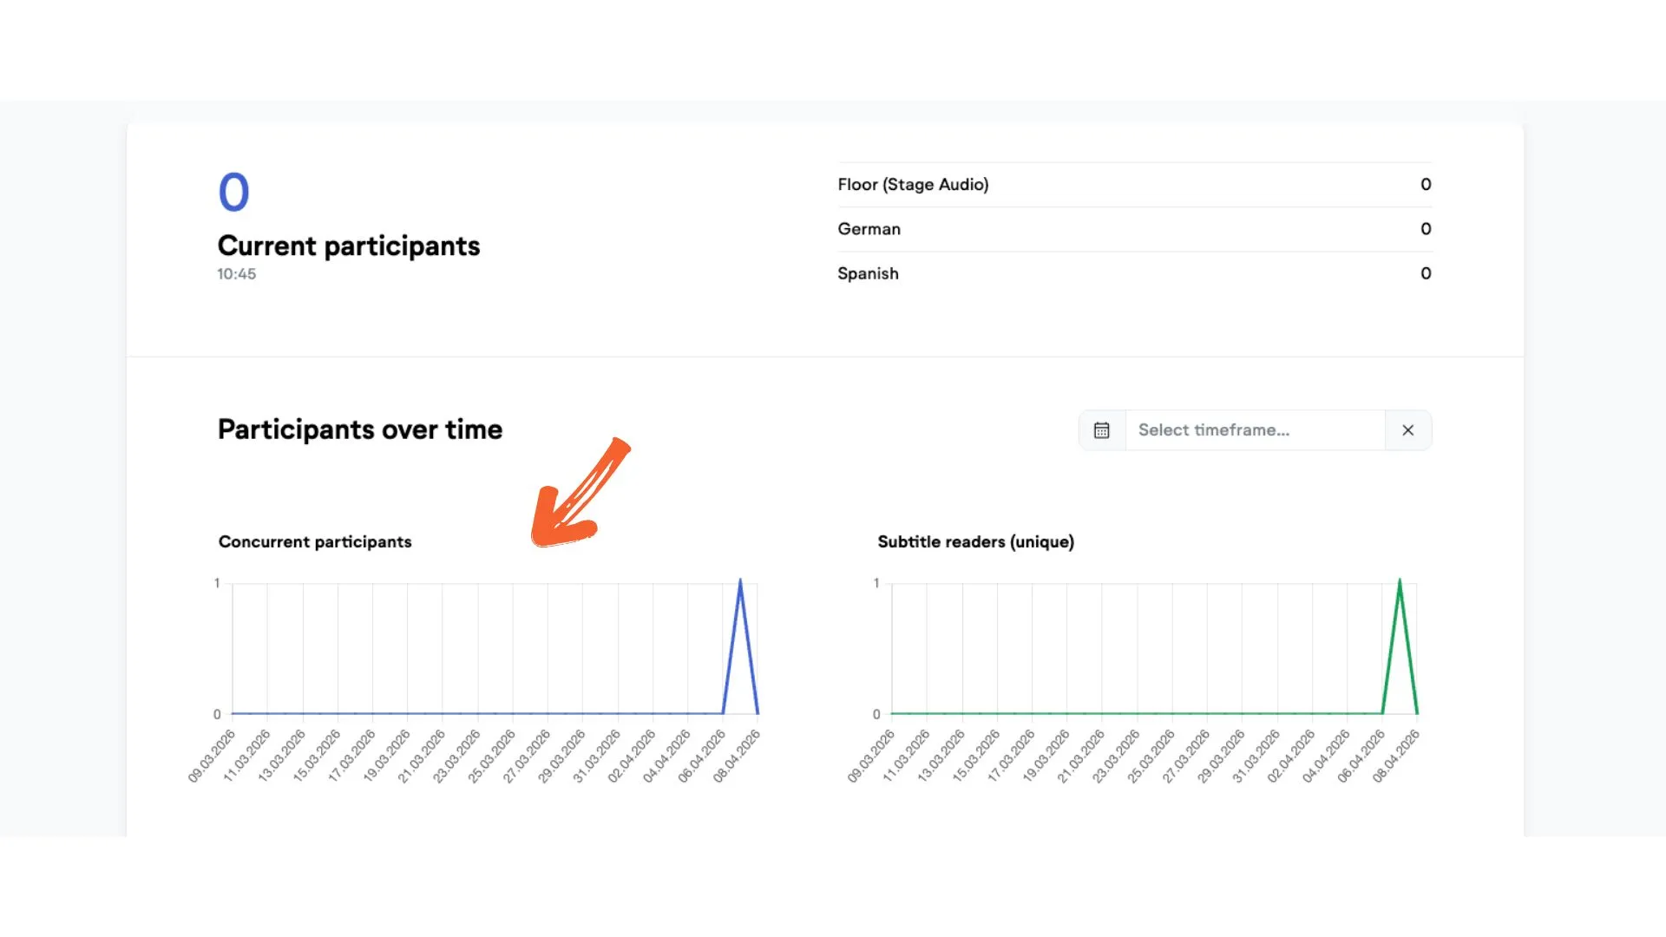Click the blue spike peak in Concurrent participants chart
The height and width of the screenshot is (937, 1666).
[740, 583]
